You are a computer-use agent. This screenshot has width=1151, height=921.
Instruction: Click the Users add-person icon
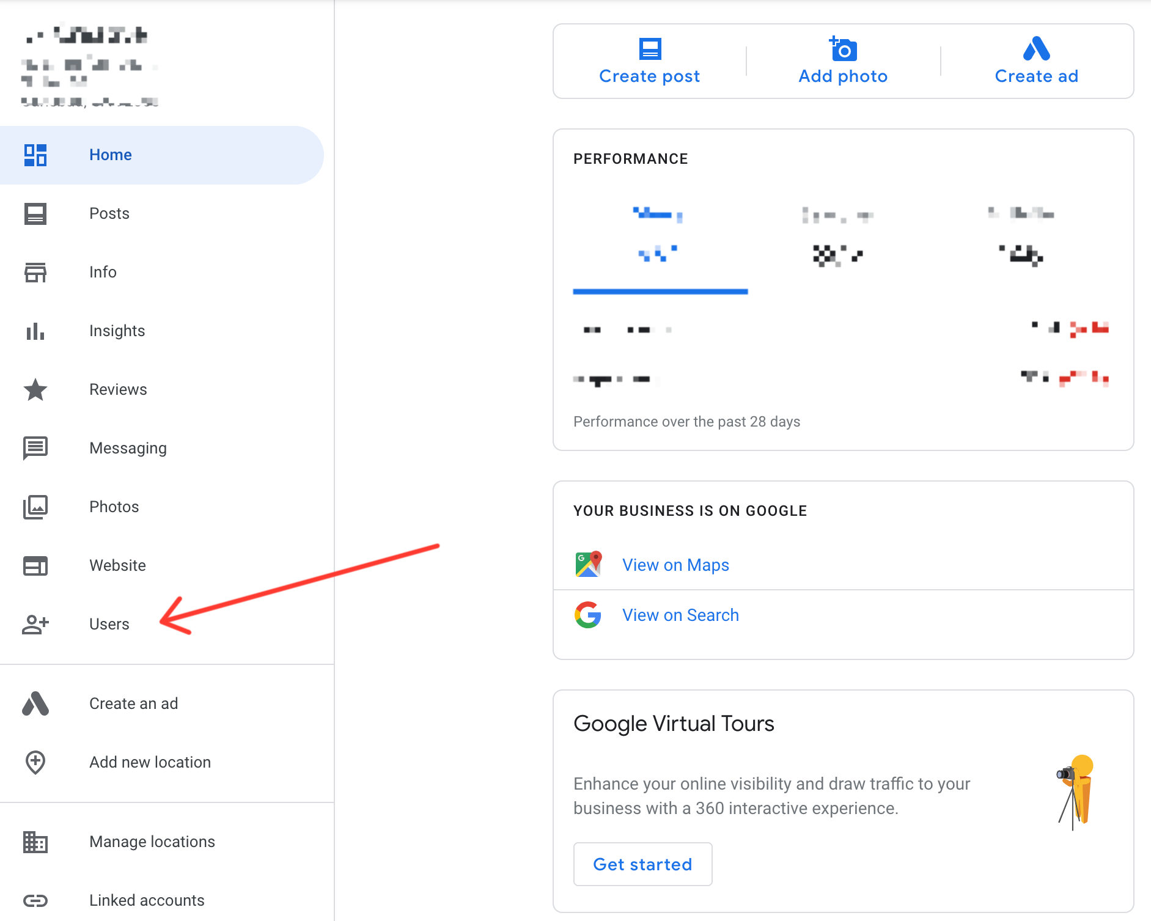coord(35,624)
